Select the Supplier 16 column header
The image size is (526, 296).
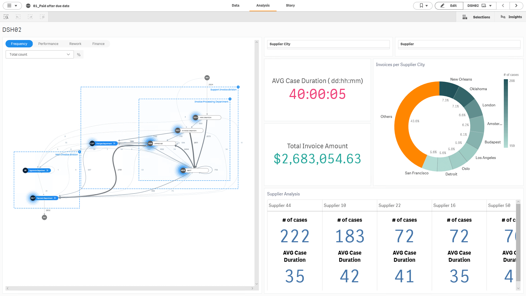pyautogui.click(x=459, y=206)
